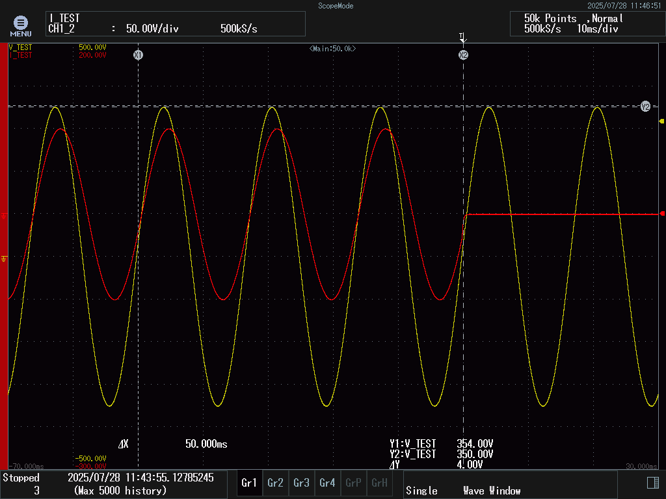This screenshot has height=499, width=666.
Task: Switch to the Gr2 display group tab
Action: coord(275,483)
